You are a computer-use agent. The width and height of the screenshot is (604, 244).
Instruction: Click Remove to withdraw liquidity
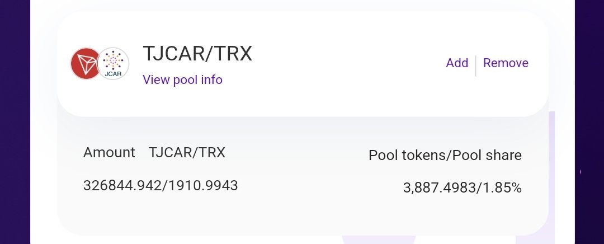point(506,63)
